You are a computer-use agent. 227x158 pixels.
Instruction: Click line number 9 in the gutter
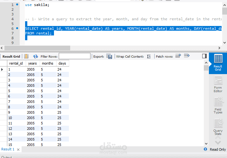(12, 43)
